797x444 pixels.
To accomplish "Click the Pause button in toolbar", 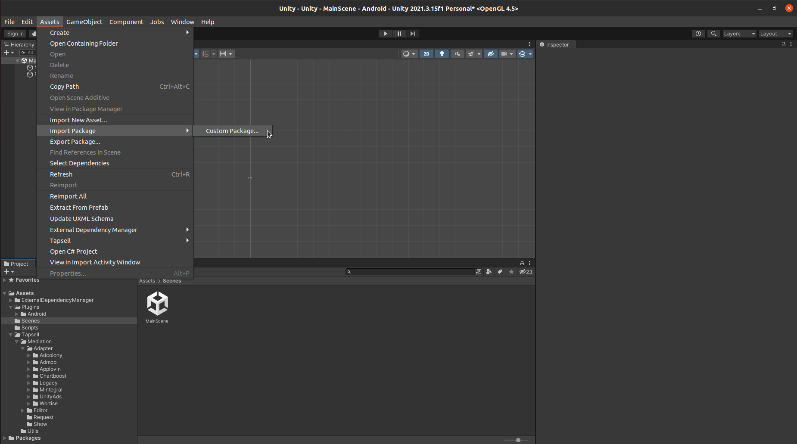I will point(399,34).
